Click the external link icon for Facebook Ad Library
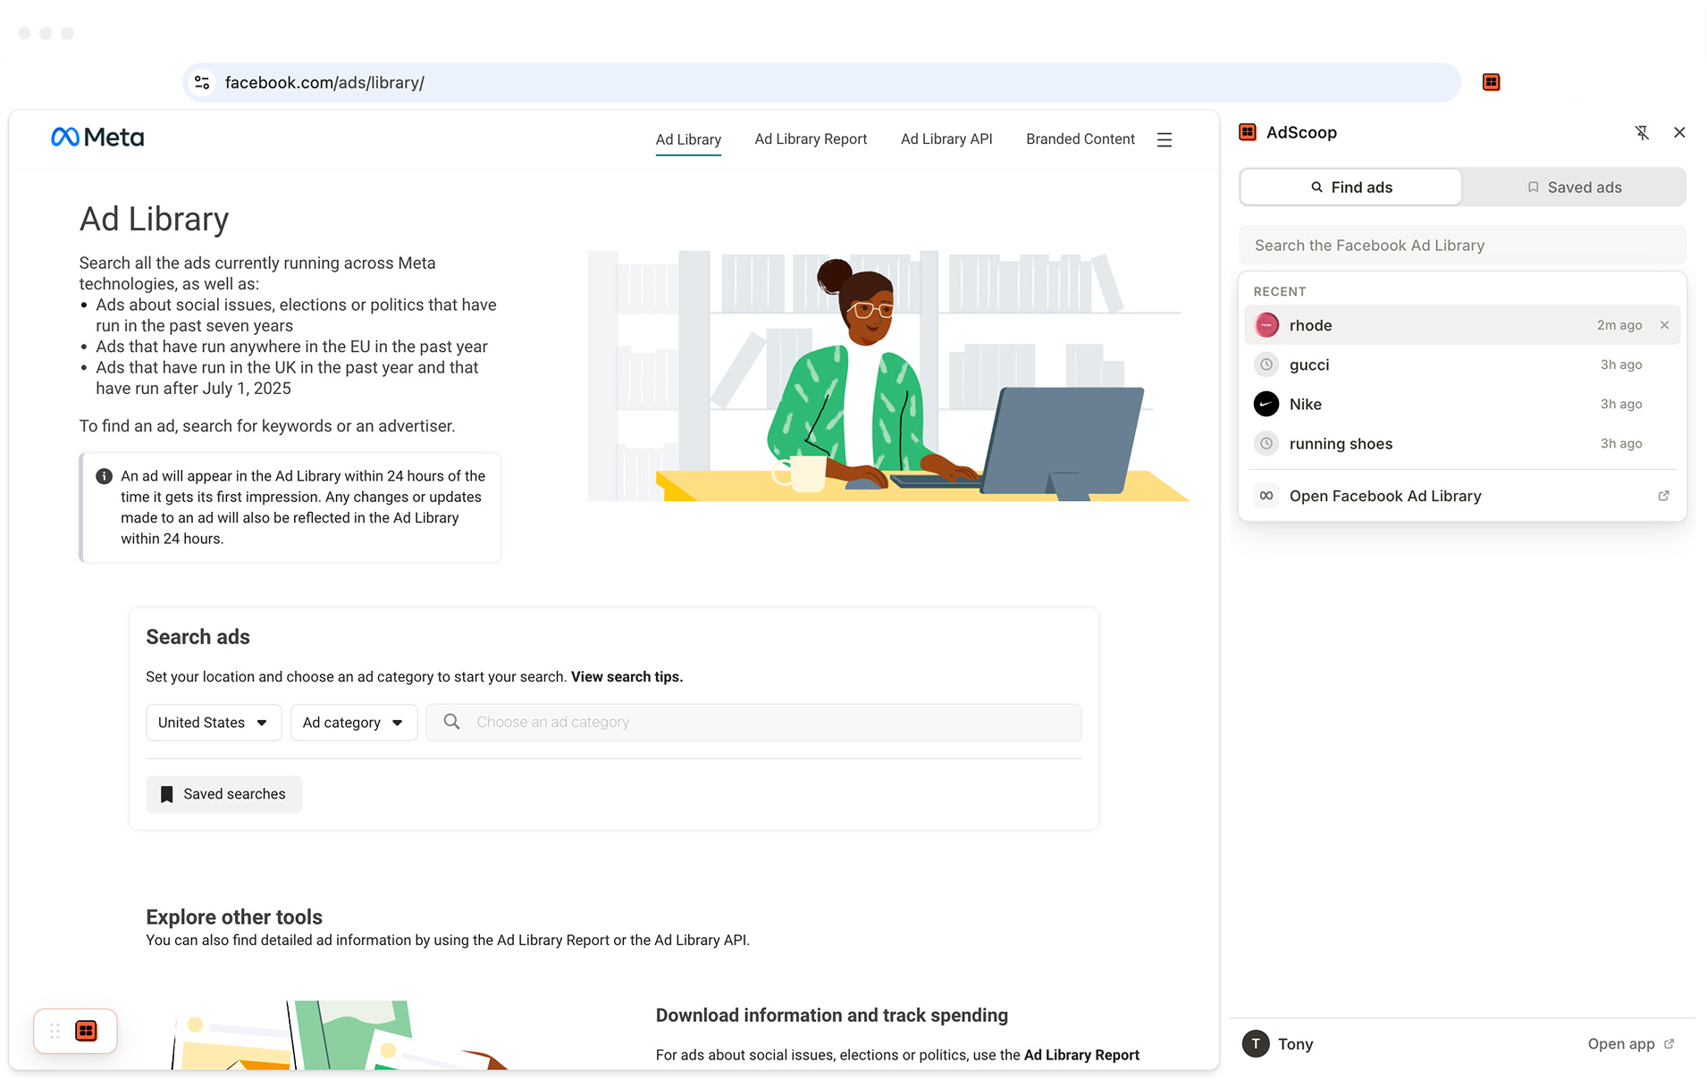The image size is (1707, 1088). pyautogui.click(x=1663, y=496)
